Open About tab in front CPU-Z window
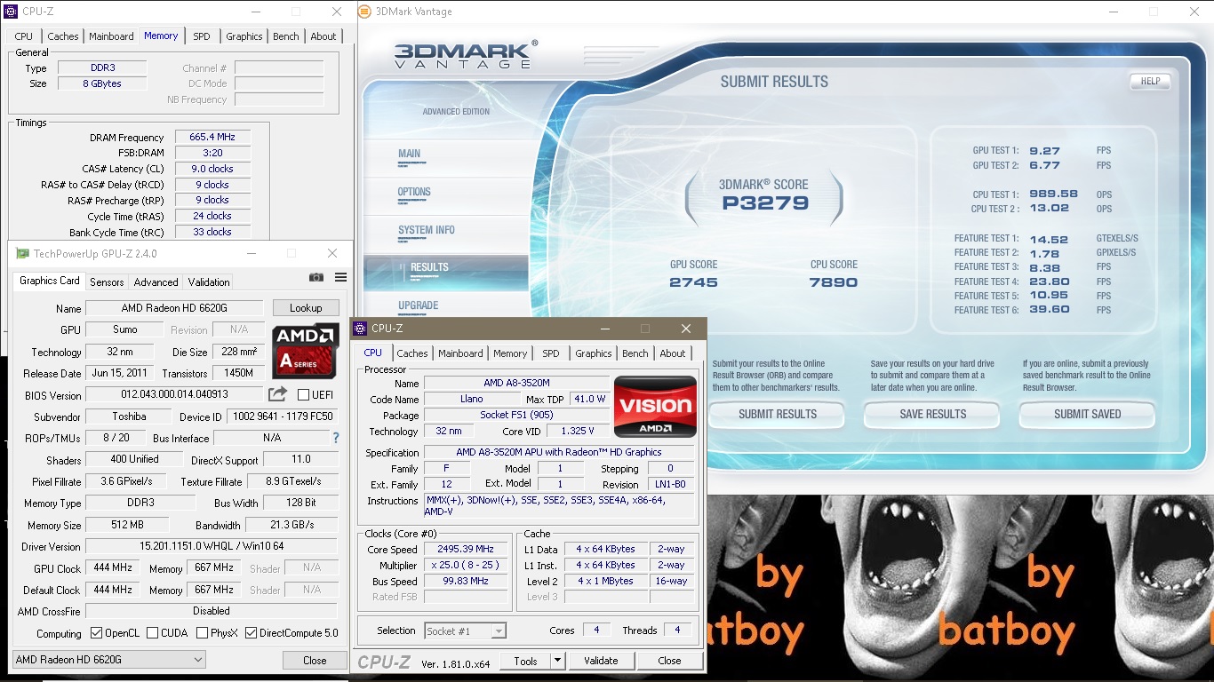1214x682 pixels. click(x=673, y=353)
